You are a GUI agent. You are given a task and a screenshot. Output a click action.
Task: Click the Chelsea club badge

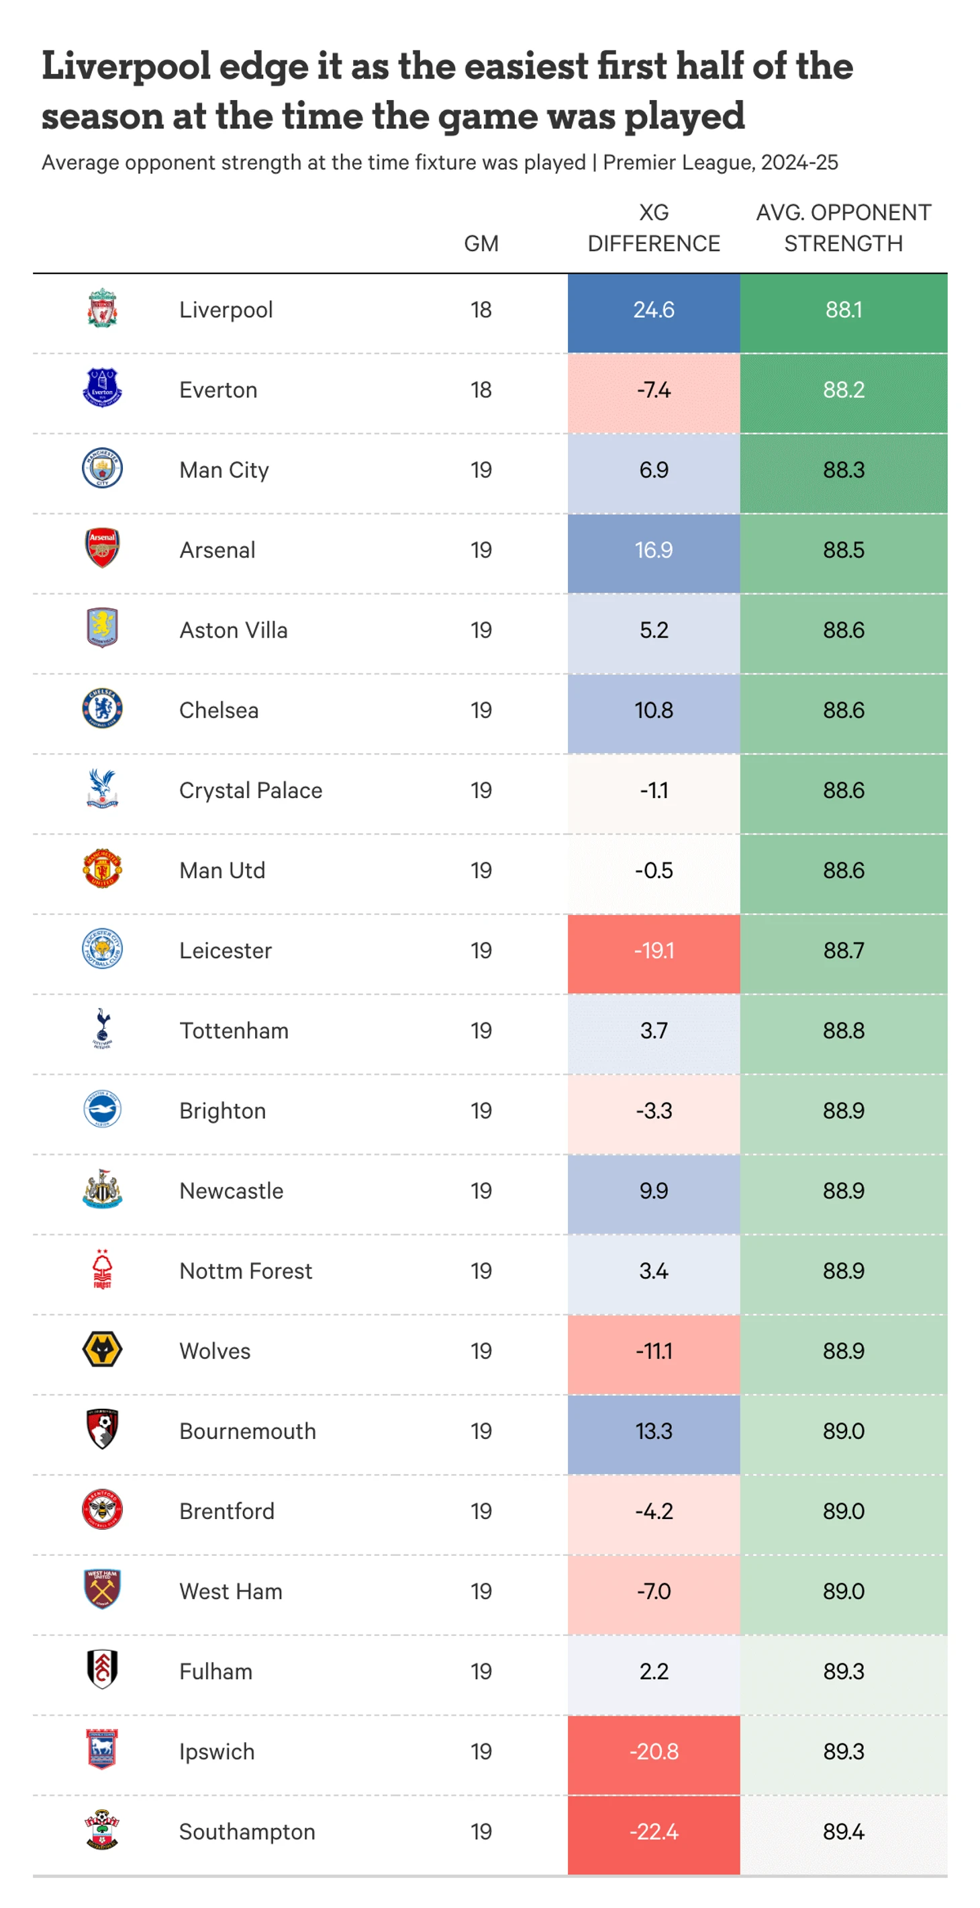coord(102,709)
